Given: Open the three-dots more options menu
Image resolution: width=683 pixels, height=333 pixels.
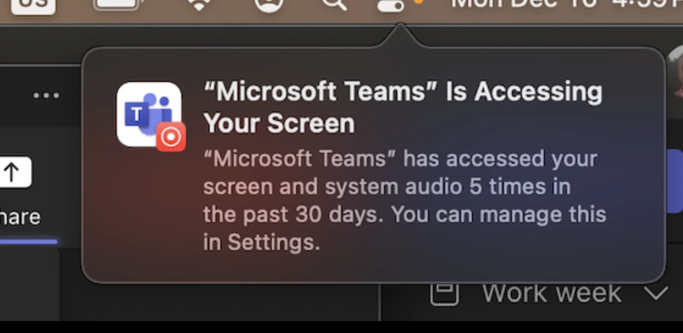Looking at the screenshot, I should pyautogui.click(x=47, y=95).
